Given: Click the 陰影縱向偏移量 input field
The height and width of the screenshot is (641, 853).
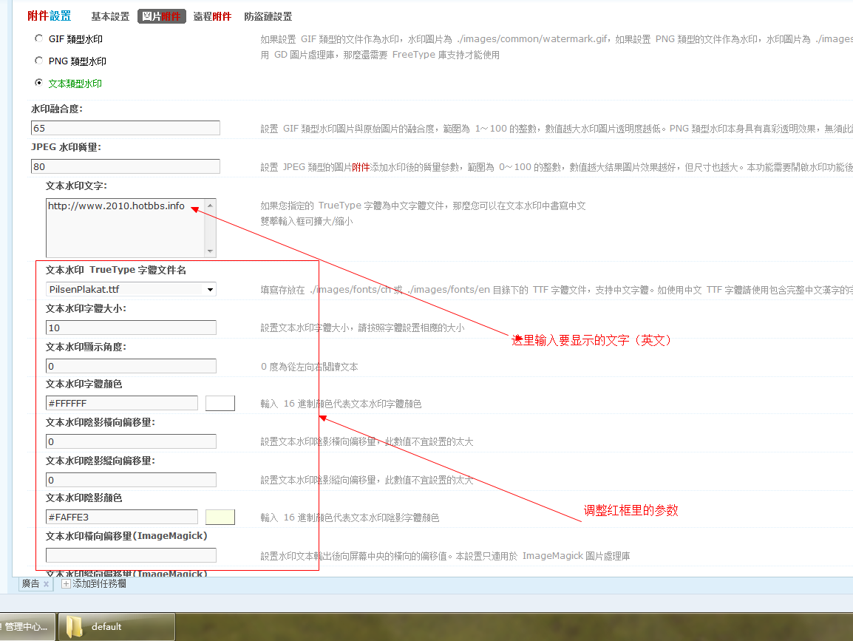Looking at the screenshot, I should click(131, 480).
